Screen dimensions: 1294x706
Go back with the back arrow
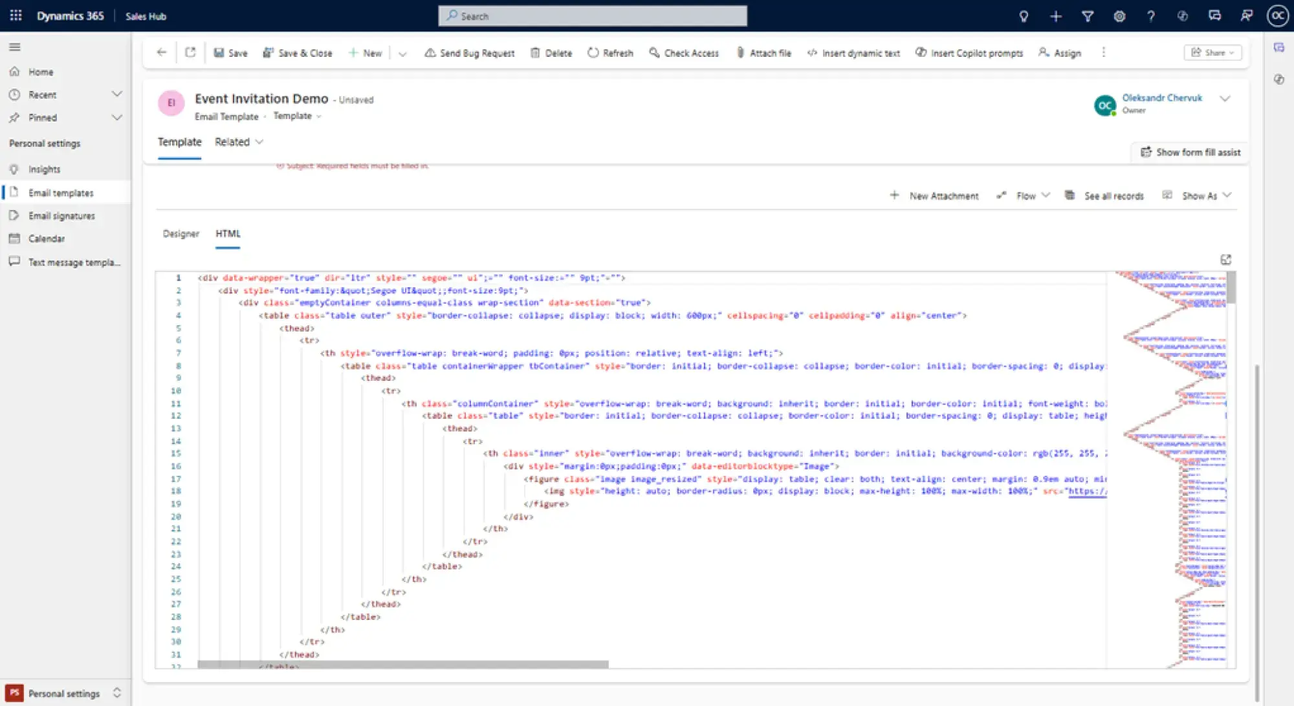click(x=162, y=52)
